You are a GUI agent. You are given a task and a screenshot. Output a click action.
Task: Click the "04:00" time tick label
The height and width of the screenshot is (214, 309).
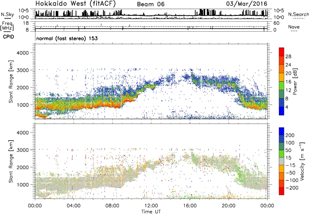tap(74, 206)
